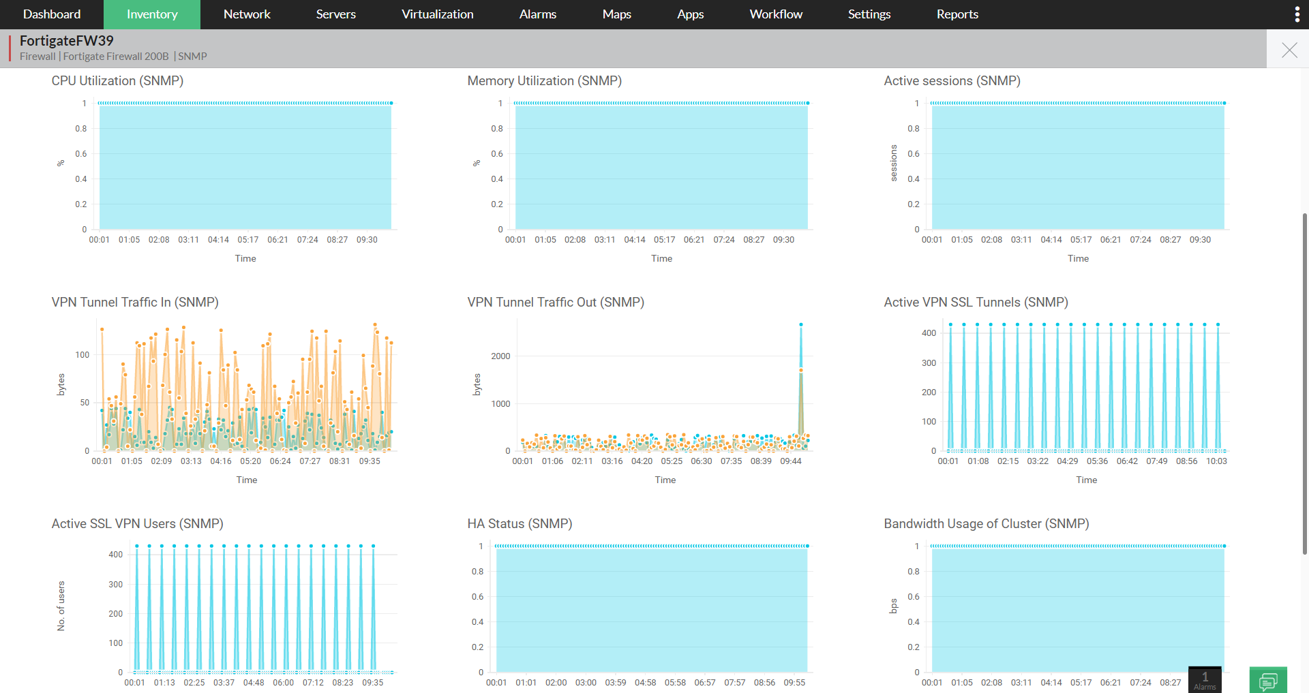This screenshot has width=1309, height=693.
Task: Open the Virtualization tab
Action: (437, 14)
